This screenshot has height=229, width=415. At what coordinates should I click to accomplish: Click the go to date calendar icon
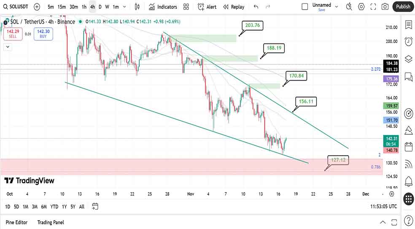tap(95, 206)
